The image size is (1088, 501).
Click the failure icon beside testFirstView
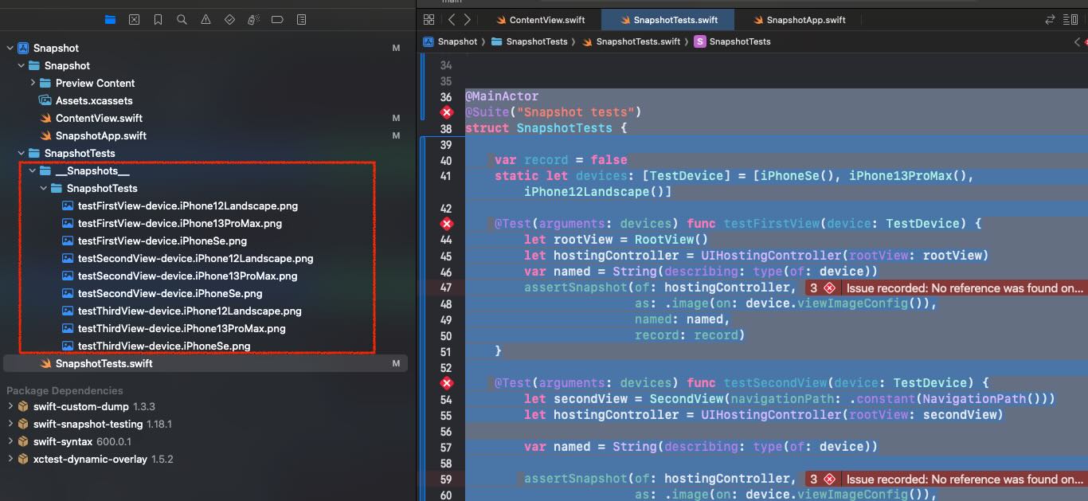click(x=446, y=224)
